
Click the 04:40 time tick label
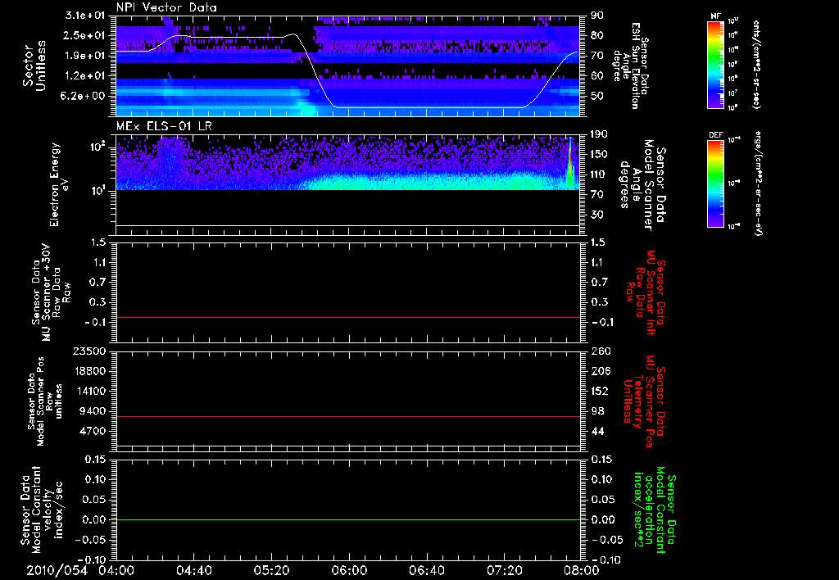(193, 570)
